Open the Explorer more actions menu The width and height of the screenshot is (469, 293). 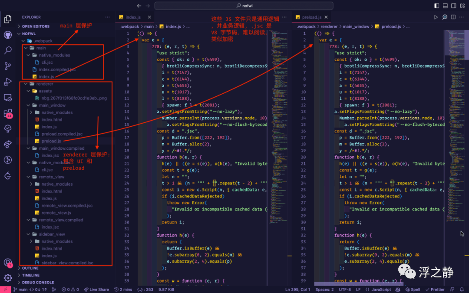pos(107,17)
